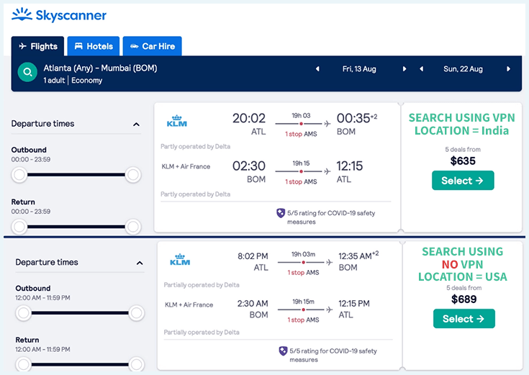
Task: Go to next day after Sun, 22 Aug
Action: pyautogui.click(x=508, y=69)
